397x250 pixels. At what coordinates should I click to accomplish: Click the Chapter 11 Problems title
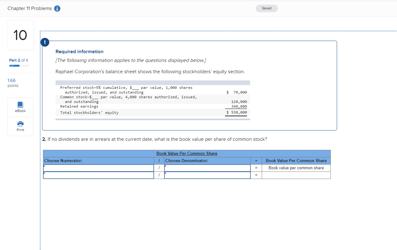pyautogui.click(x=30, y=8)
